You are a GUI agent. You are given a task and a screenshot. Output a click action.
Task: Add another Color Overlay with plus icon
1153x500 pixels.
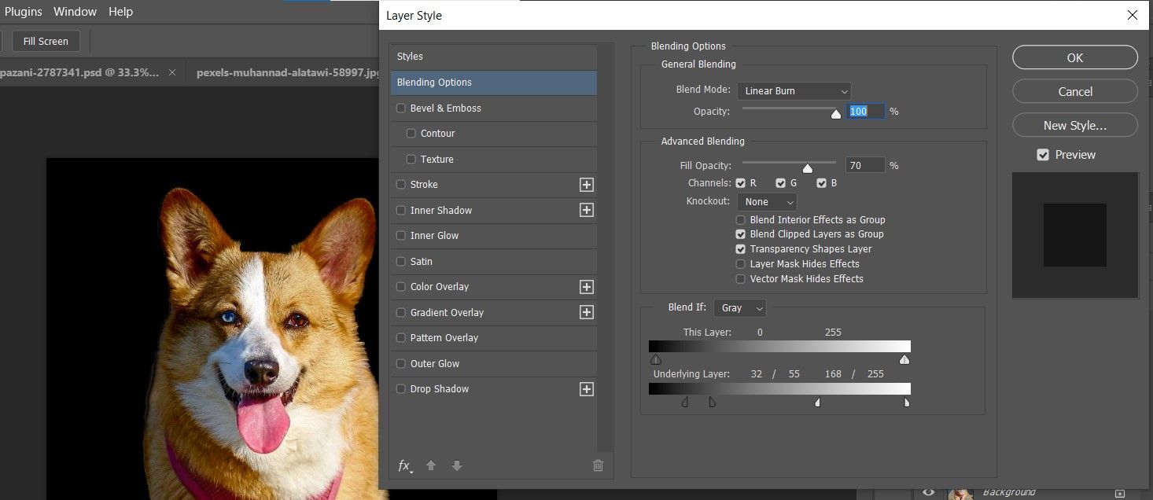[586, 287]
